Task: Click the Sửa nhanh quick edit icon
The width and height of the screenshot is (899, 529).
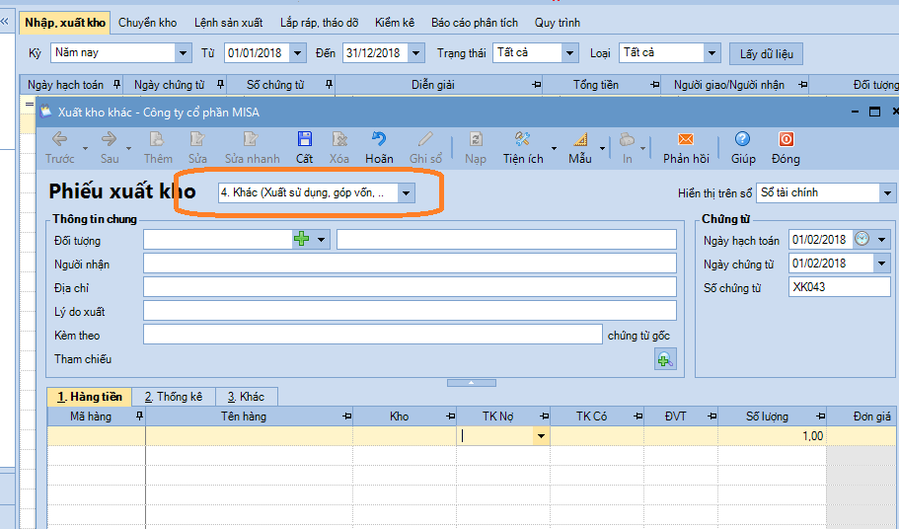Action: point(251,139)
